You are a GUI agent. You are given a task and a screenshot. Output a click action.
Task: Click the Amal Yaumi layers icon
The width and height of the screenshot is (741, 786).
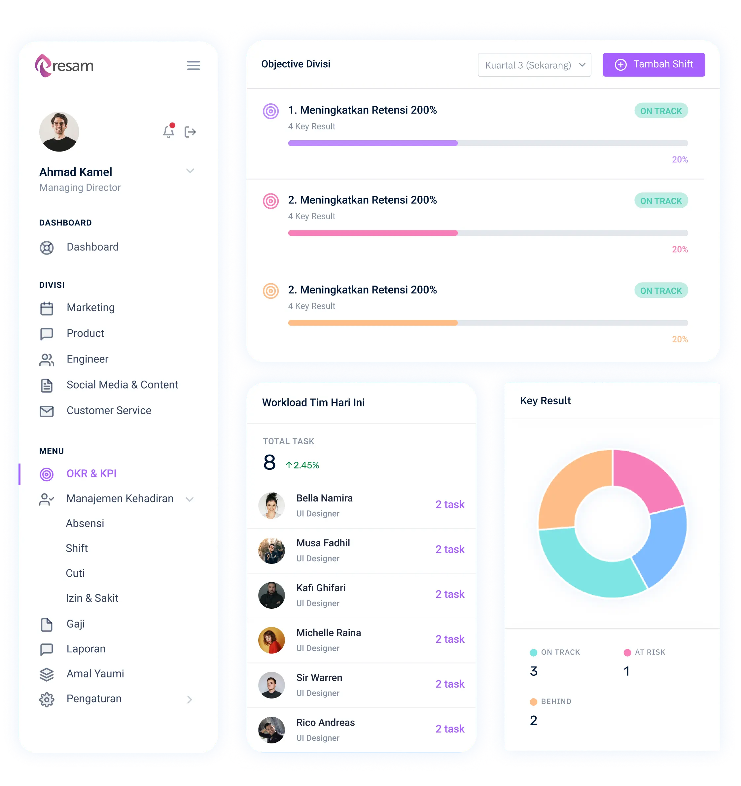pyautogui.click(x=49, y=673)
